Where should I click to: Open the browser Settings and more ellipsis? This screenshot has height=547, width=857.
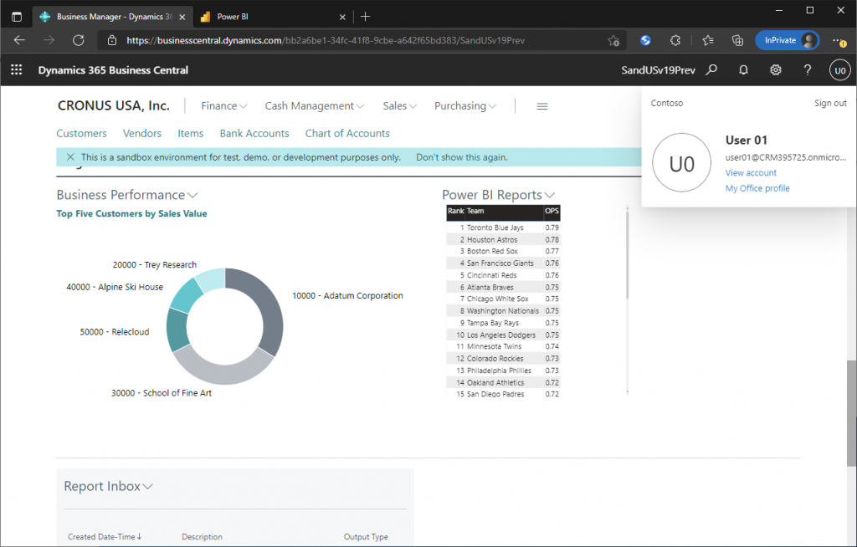point(839,40)
